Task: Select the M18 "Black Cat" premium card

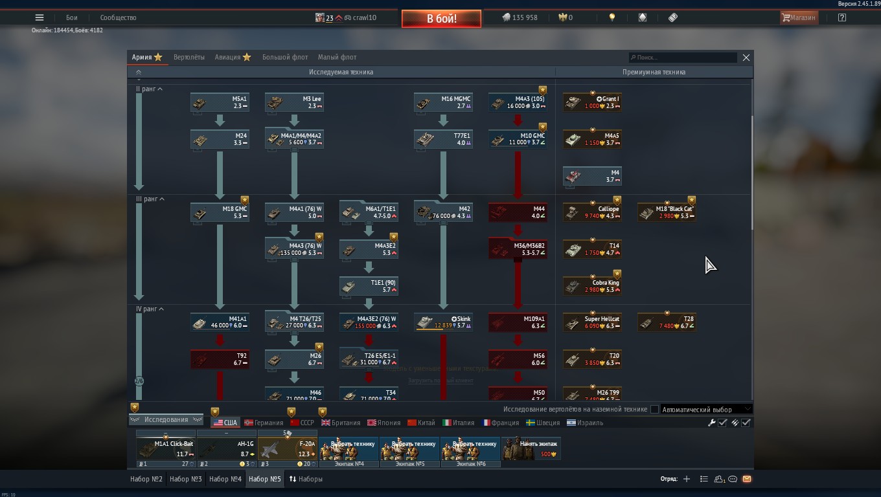Action: [667, 212]
